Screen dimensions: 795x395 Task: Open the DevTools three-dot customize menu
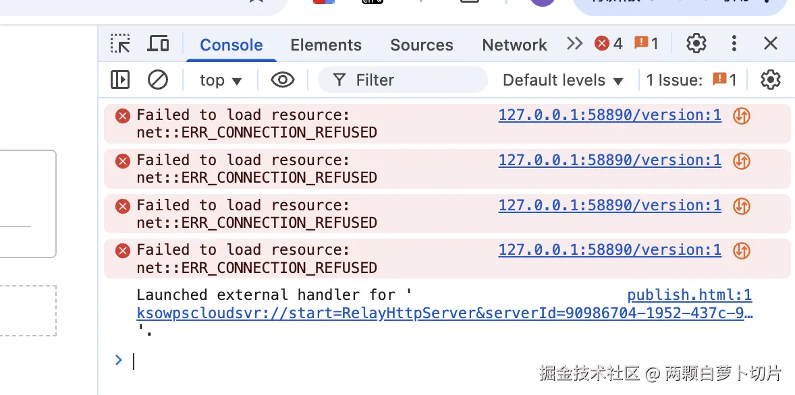(734, 44)
